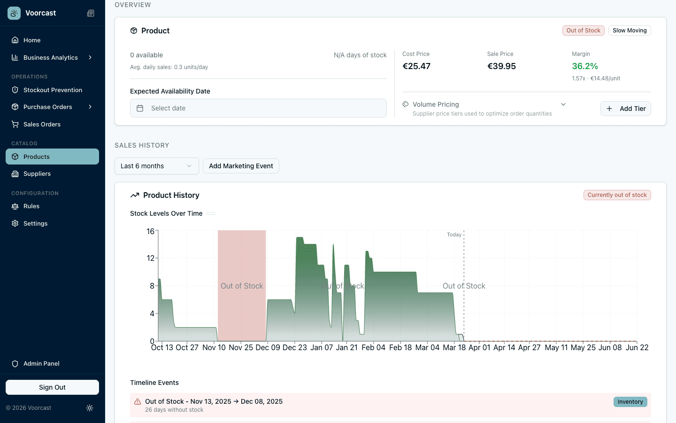Click the Product History trend arrow icon
The height and width of the screenshot is (423, 676).
[x=135, y=195]
